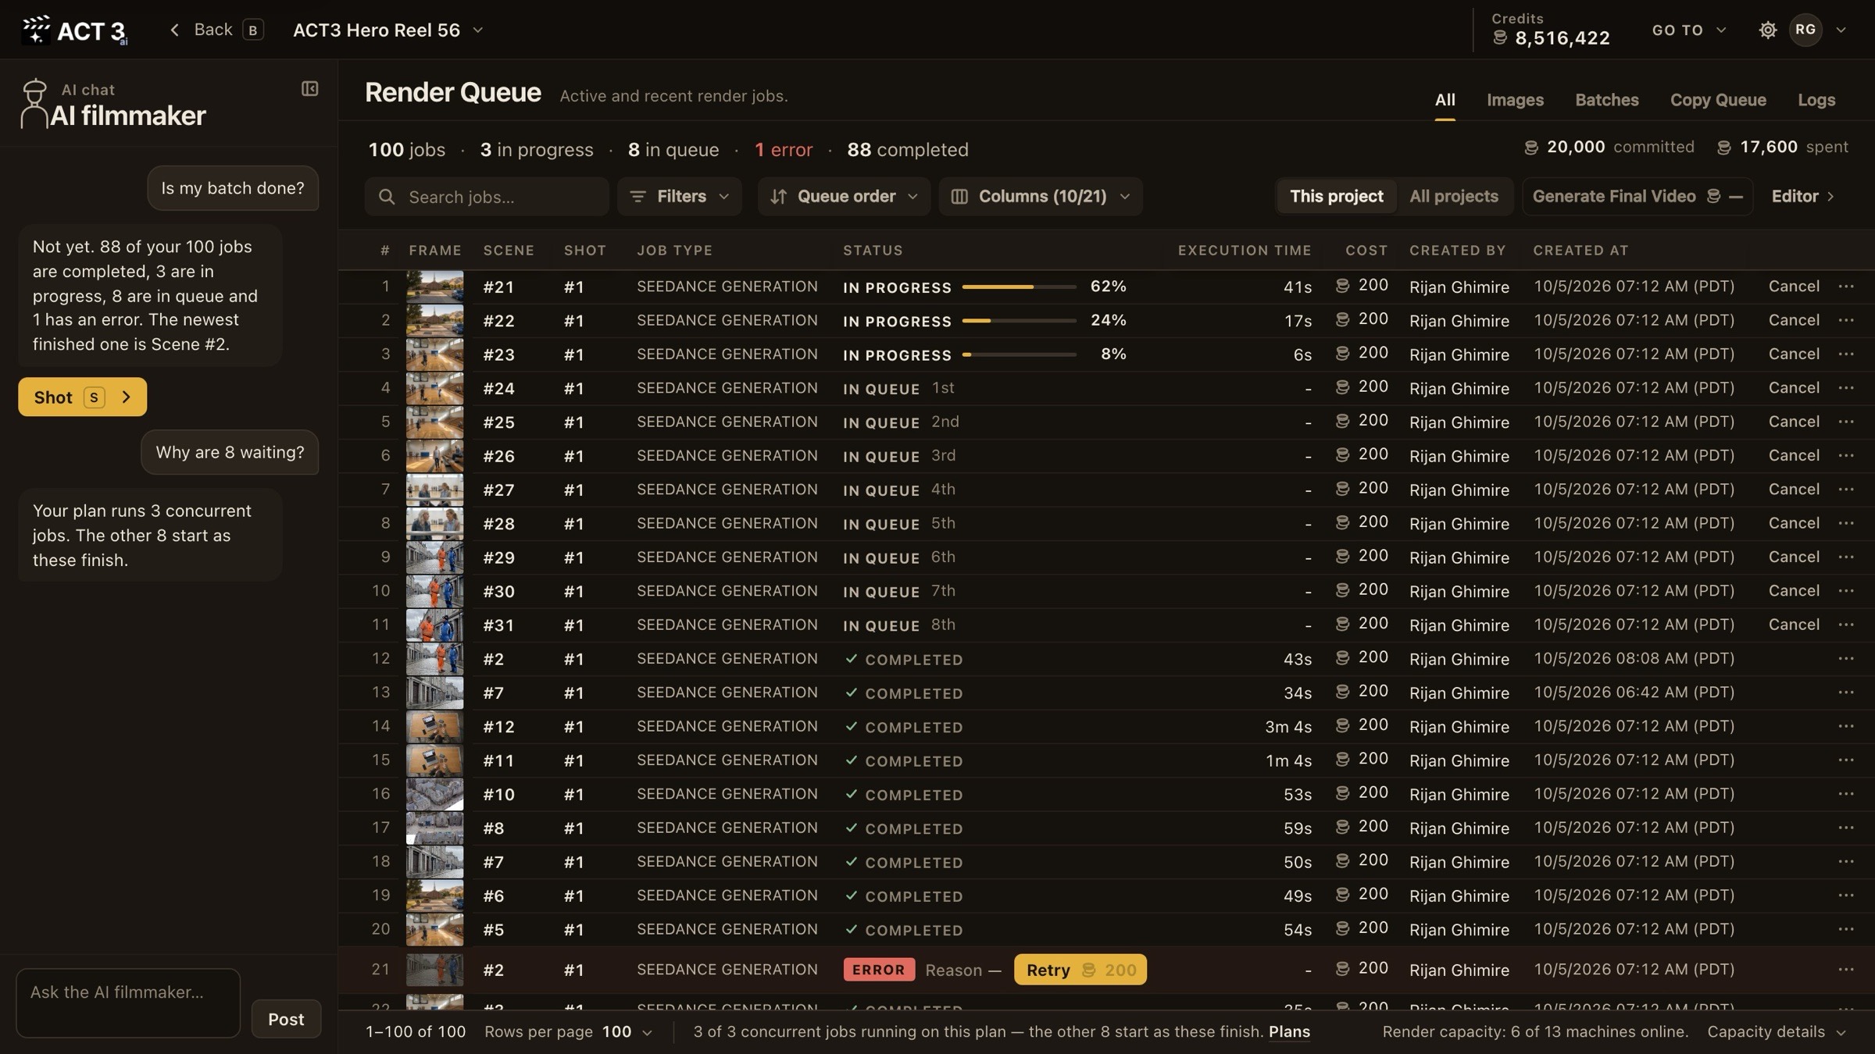1875x1054 pixels.
Task: Click the Post button
Action: pyautogui.click(x=286, y=1019)
